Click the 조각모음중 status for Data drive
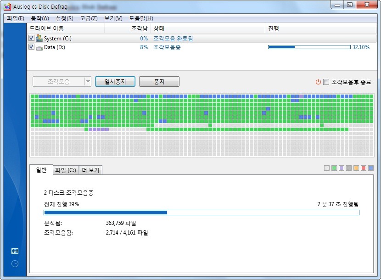The height and width of the screenshot is (280, 381). [x=167, y=47]
